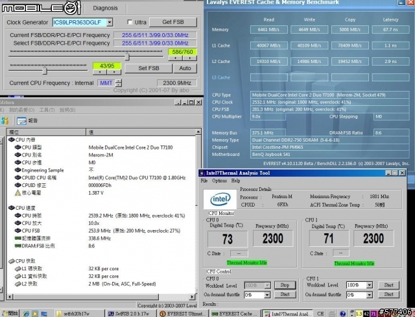Click the report (報告) toolbar button in EVEREST
The width and height of the screenshot is (415, 317).
click(x=27, y=121)
